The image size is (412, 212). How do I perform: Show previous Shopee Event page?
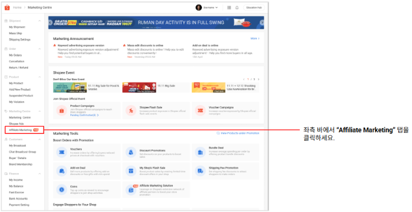pyautogui.click(x=244, y=79)
